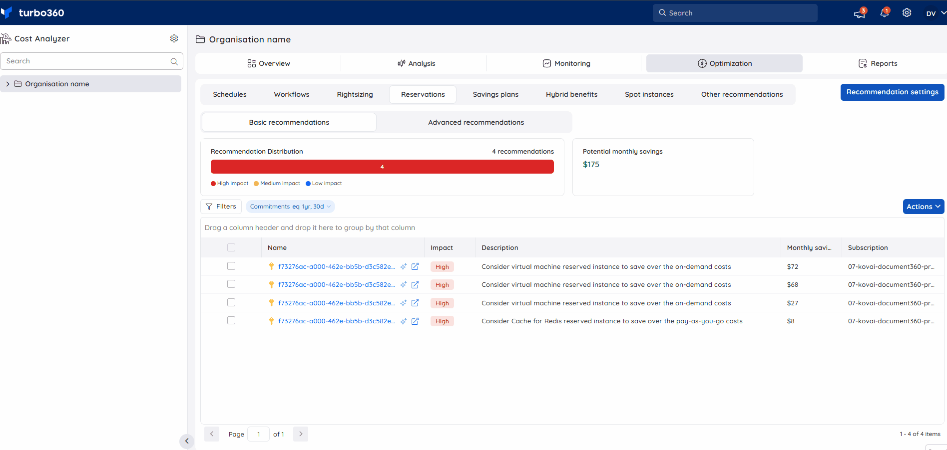Click the High impact legend dot
The image size is (947, 450).
tap(213, 184)
